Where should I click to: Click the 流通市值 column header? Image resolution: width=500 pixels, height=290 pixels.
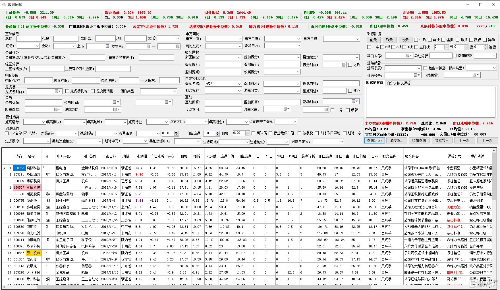click(x=227, y=156)
